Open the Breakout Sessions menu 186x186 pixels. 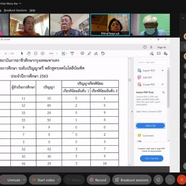click(16, 10)
